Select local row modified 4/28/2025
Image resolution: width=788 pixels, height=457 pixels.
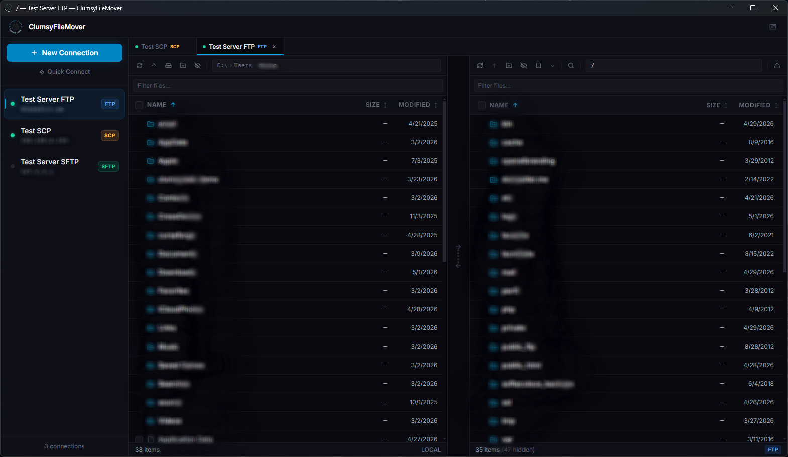click(286, 235)
